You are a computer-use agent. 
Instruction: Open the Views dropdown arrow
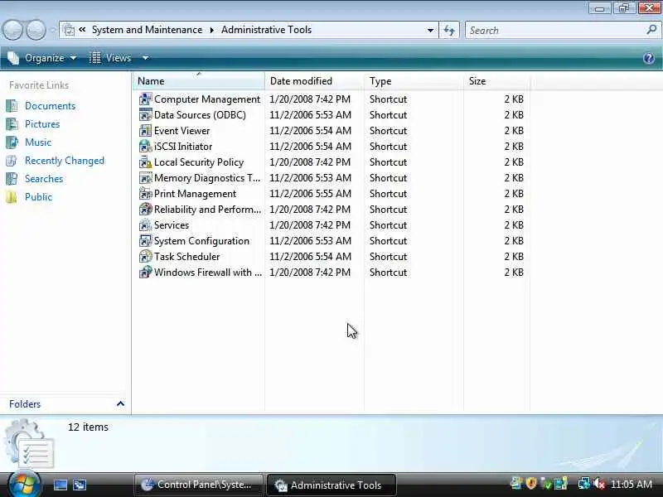145,58
